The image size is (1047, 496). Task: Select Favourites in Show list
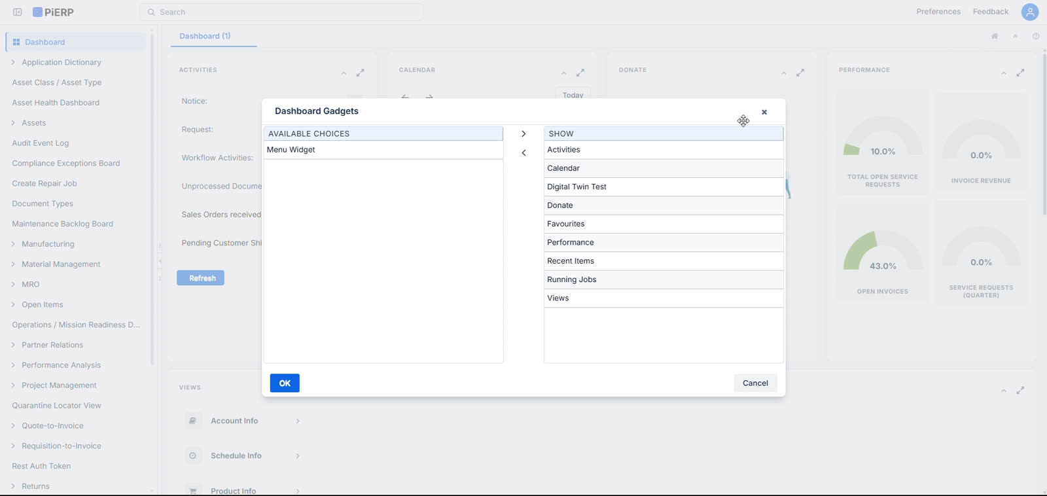click(x=664, y=224)
